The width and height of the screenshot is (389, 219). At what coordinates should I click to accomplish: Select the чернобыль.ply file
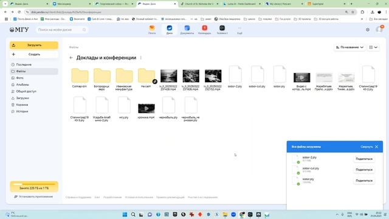click(x=168, y=108)
